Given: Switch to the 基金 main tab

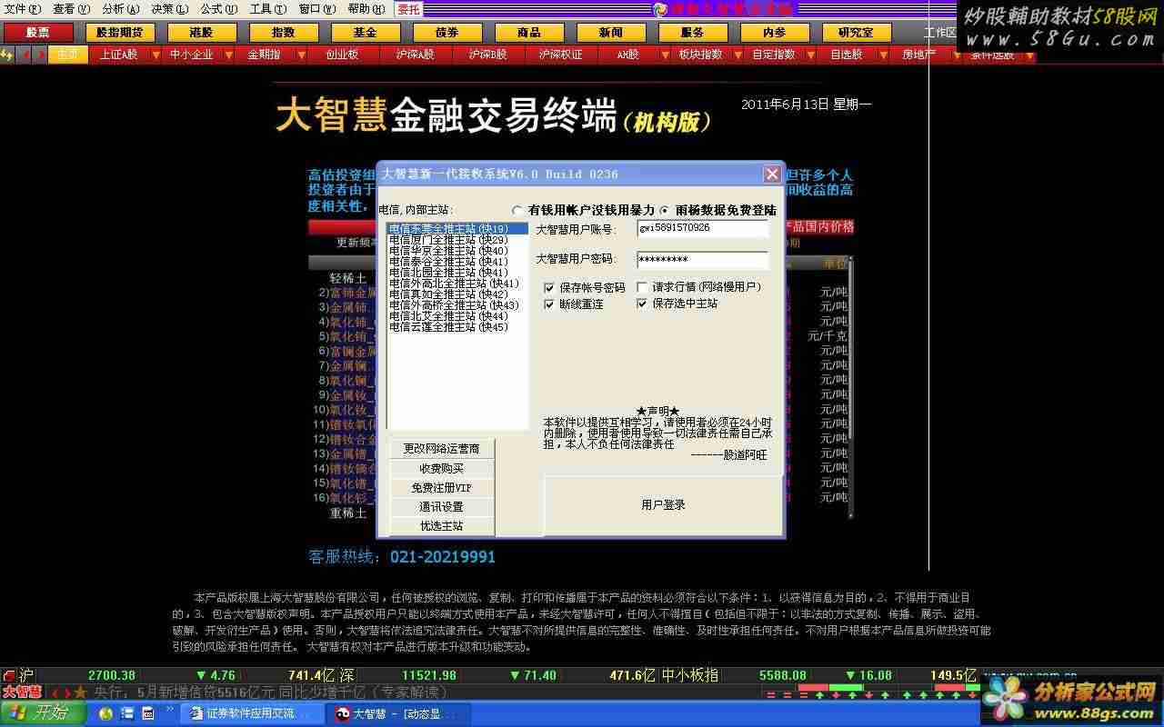Looking at the screenshot, I should click(366, 33).
